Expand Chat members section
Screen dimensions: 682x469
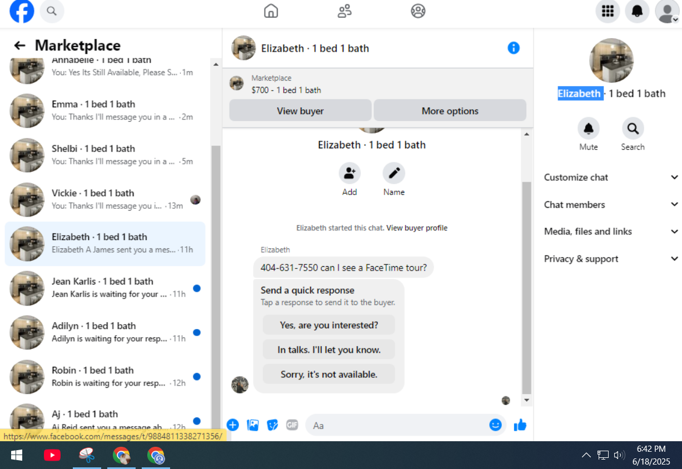coord(611,204)
